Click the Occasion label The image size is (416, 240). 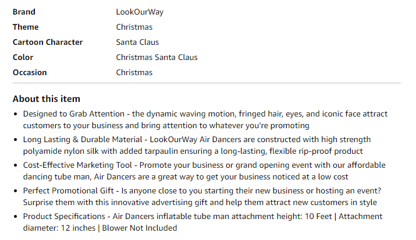point(30,72)
